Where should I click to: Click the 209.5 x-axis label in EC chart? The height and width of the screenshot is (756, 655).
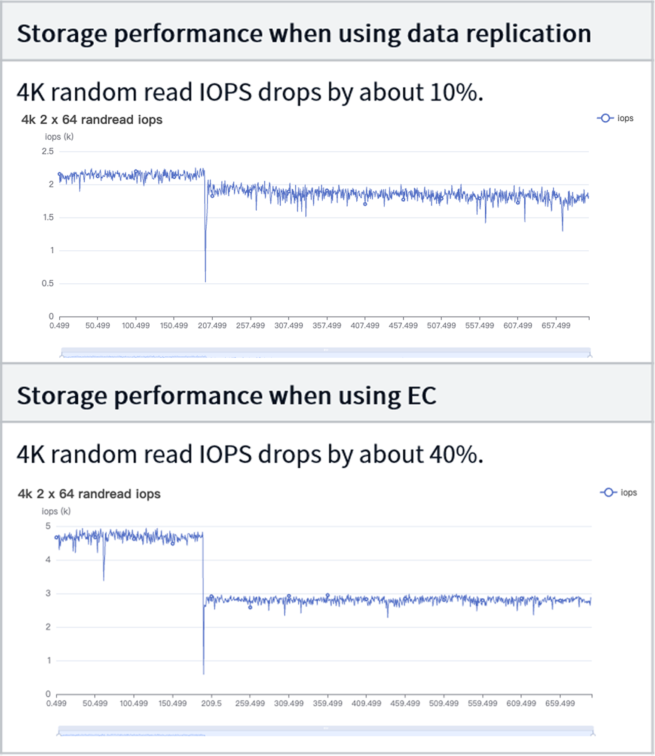[211, 704]
